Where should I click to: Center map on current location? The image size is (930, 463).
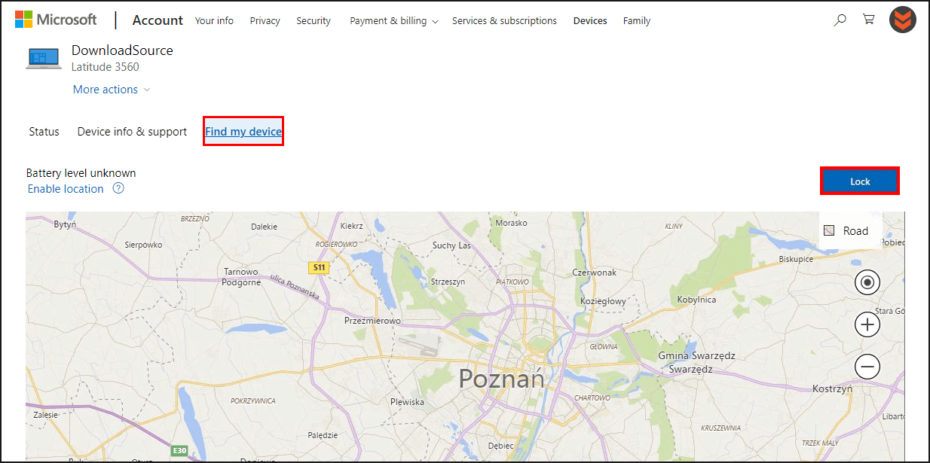tap(867, 282)
